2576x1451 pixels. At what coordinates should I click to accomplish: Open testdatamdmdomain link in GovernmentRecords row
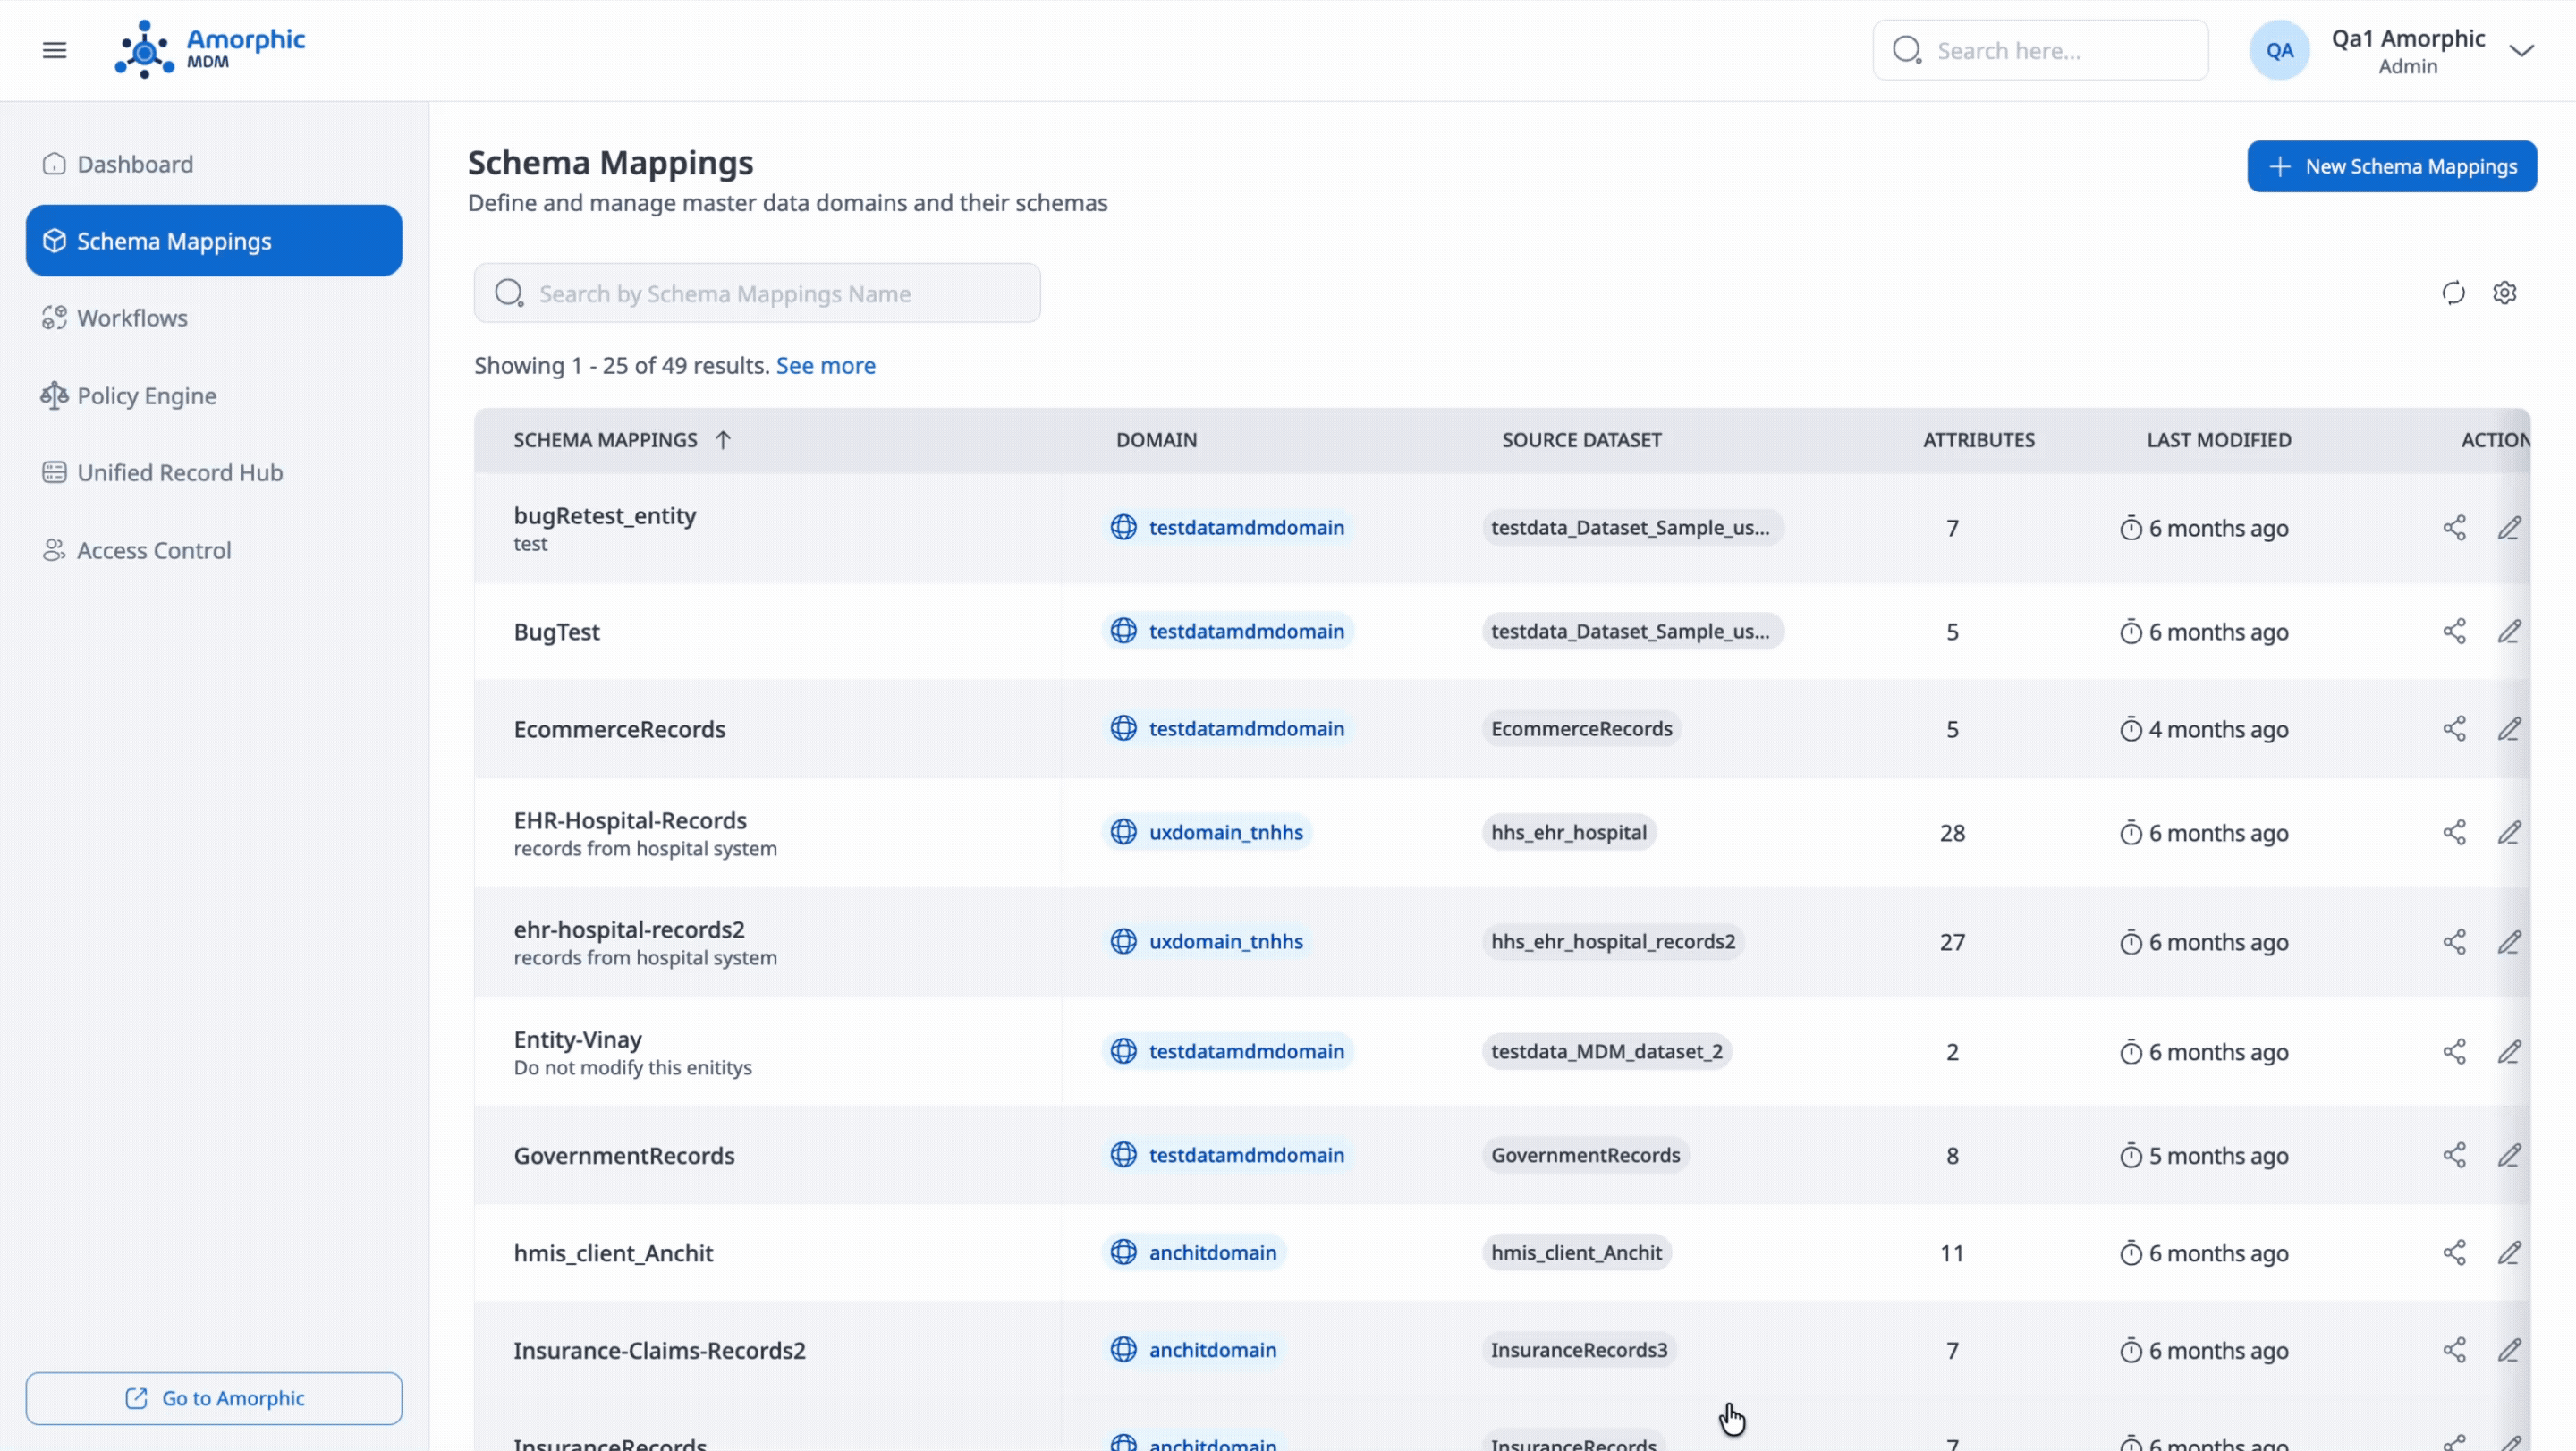click(x=1228, y=1155)
